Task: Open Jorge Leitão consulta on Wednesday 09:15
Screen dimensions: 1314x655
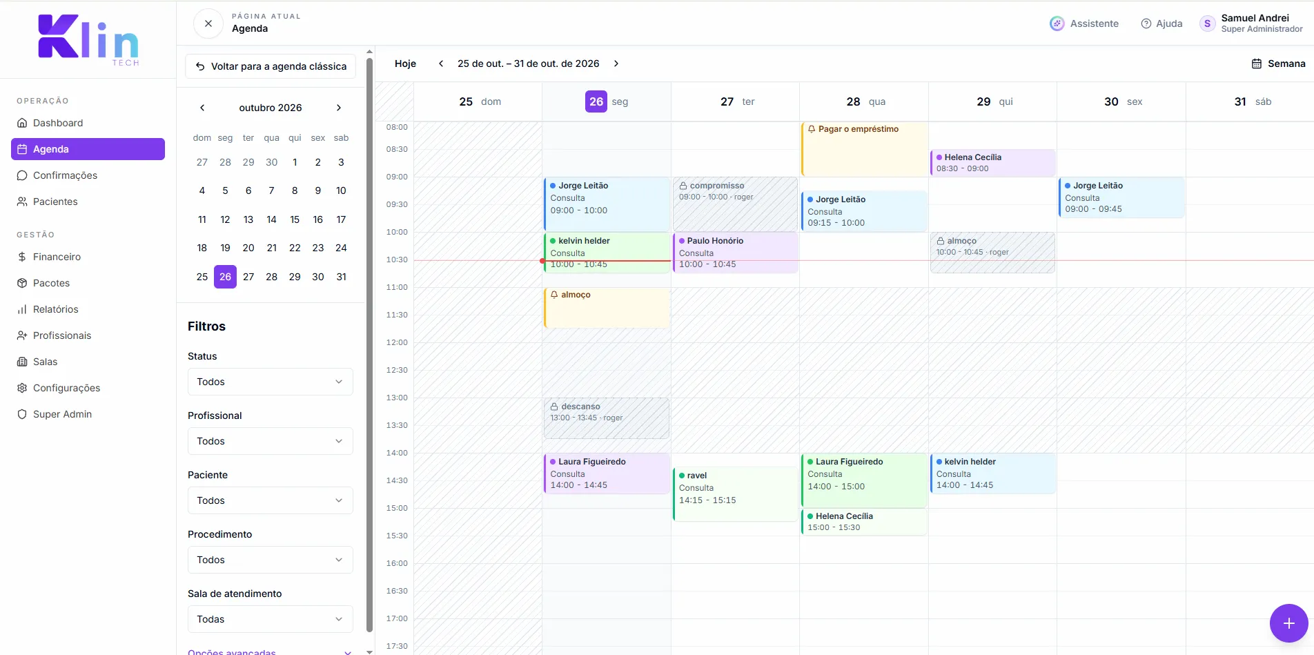Action: pos(864,211)
